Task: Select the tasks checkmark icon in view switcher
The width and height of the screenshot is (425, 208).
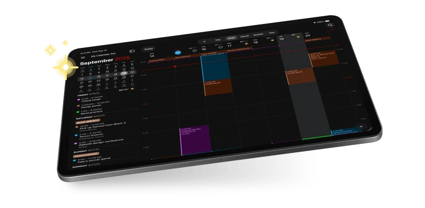Action: [204, 42]
